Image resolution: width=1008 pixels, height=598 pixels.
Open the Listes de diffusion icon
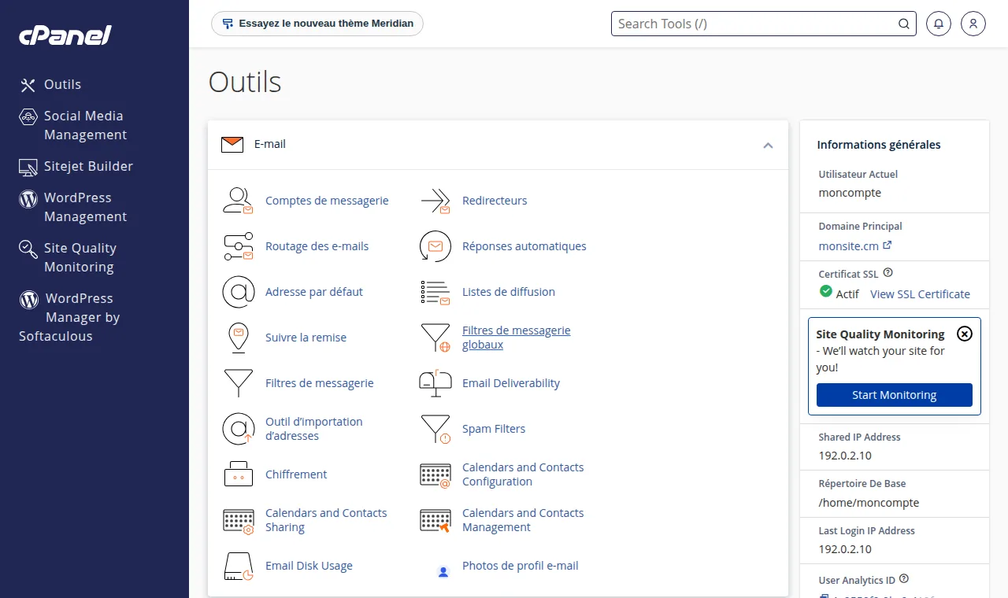pos(435,292)
